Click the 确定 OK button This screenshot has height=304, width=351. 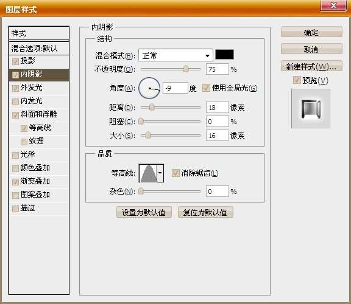[311, 32]
